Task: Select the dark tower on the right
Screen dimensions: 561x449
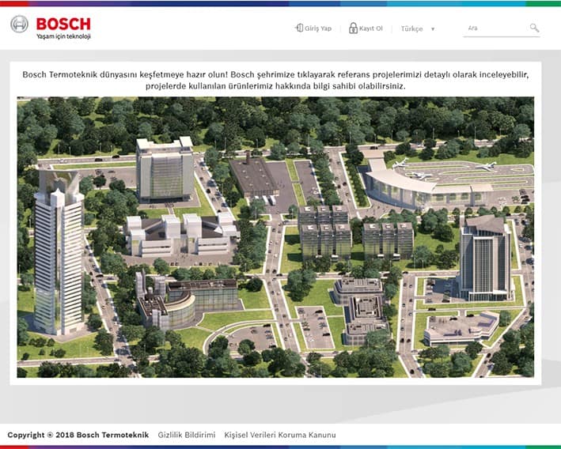Action: (x=485, y=257)
